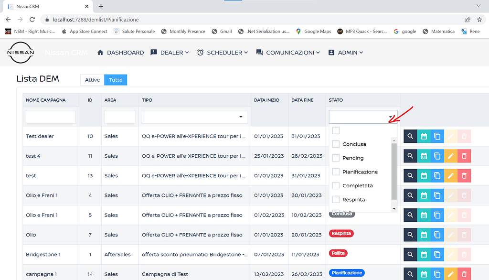Open calendar for test 4 campaign
The image size is (489, 280).
[x=424, y=156]
